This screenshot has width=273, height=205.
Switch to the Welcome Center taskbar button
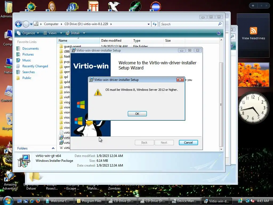tap(58, 201)
